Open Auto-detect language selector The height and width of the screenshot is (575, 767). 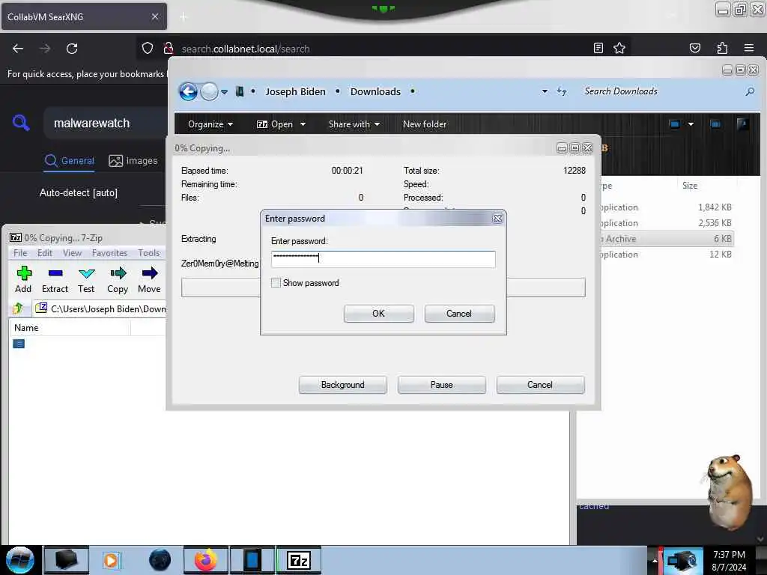(78, 192)
